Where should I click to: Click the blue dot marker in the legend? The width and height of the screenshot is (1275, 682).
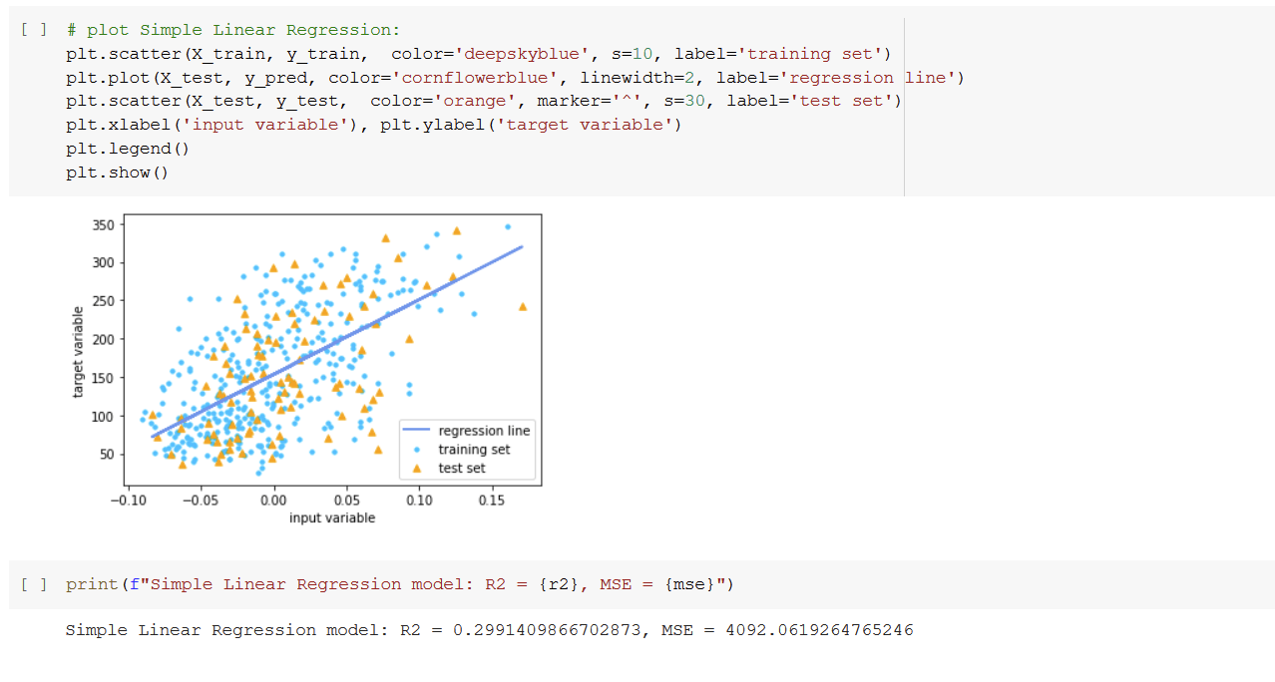coord(417,450)
